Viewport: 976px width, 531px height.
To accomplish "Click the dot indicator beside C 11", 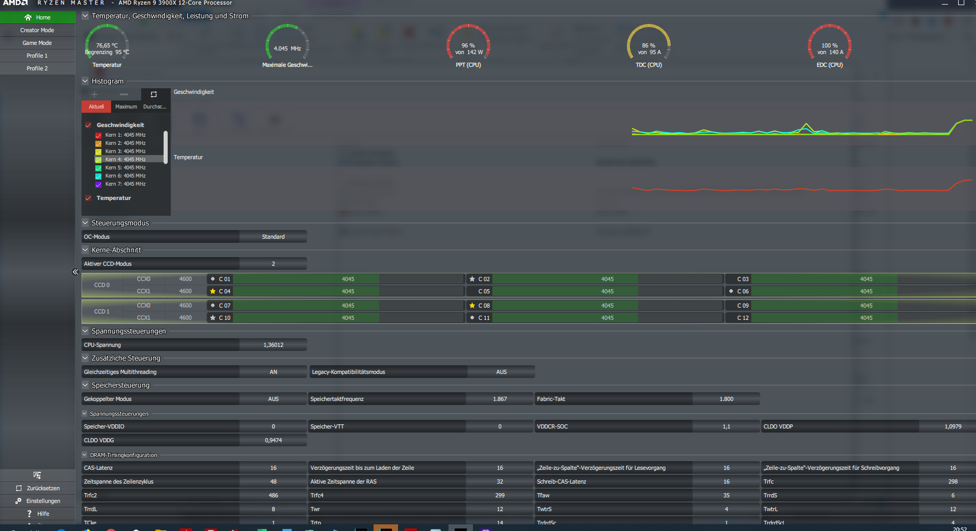I will coord(472,318).
